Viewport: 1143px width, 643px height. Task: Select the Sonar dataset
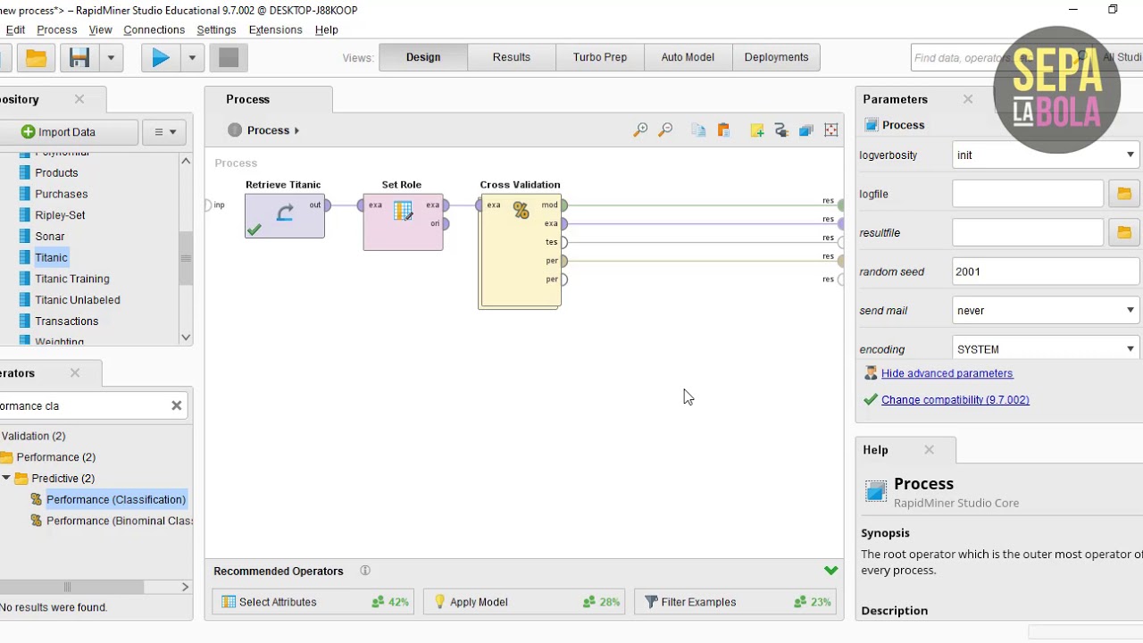[x=49, y=237]
